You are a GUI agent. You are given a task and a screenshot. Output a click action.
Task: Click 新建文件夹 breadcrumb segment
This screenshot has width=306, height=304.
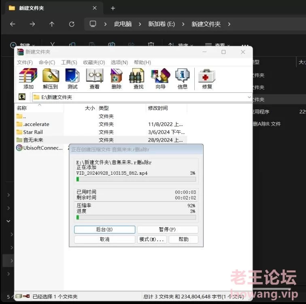(206, 24)
